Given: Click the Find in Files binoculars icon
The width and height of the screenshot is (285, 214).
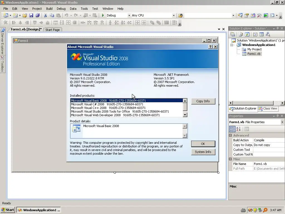Looking at the screenshot, I should [180, 16].
